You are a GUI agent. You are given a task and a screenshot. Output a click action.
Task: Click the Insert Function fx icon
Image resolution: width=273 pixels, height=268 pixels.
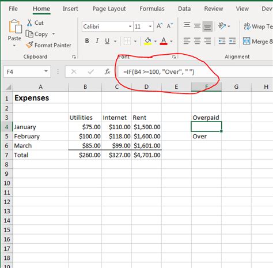(x=108, y=71)
